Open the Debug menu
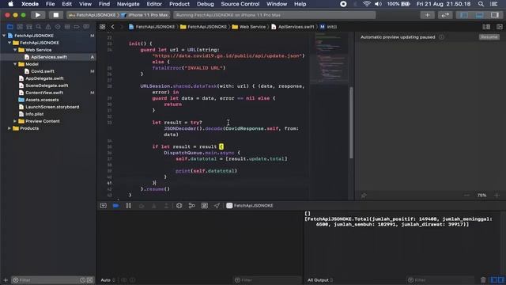 coord(206,4)
